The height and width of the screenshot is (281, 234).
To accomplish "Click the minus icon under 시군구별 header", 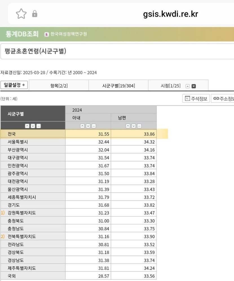I will [x=38, y=126].
